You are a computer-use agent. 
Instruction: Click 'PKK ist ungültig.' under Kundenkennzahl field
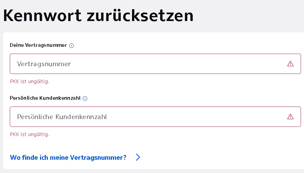click(x=30, y=134)
